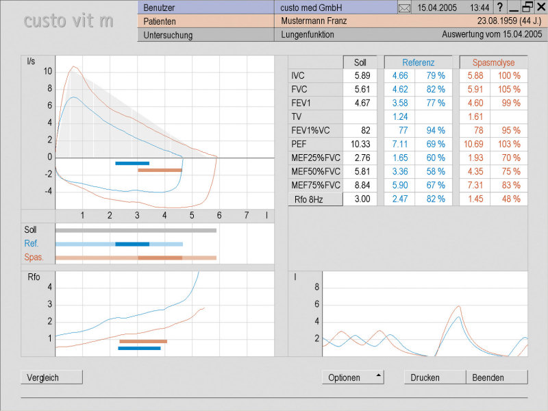Select the Referenz column header

point(418,62)
